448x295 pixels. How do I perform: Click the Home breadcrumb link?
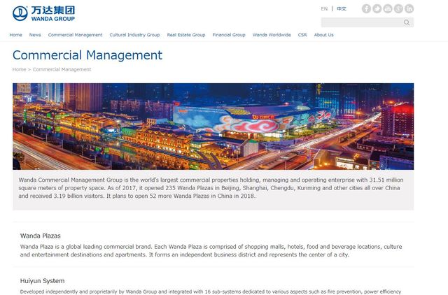click(19, 69)
